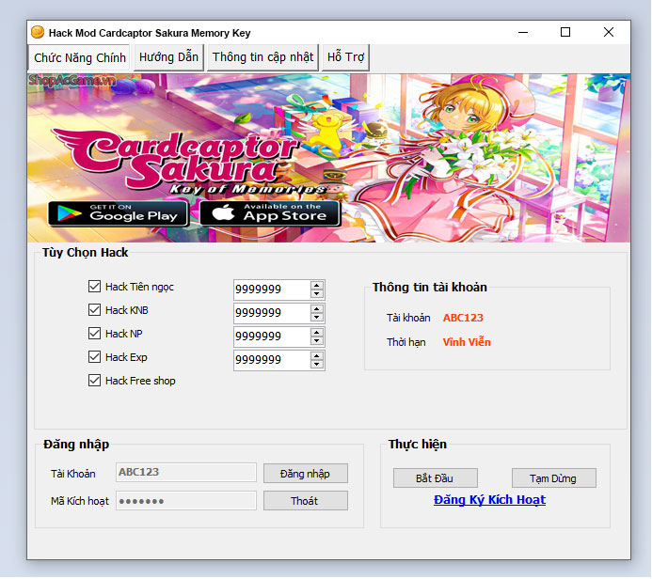The width and height of the screenshot is (652, 579).
Task: Toggle the Hack Exp checkbox
Action: pos(94,357)
